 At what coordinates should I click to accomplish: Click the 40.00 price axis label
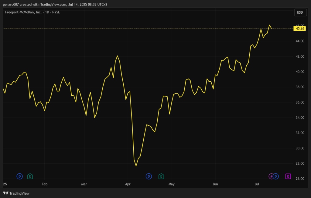[300, 72]
